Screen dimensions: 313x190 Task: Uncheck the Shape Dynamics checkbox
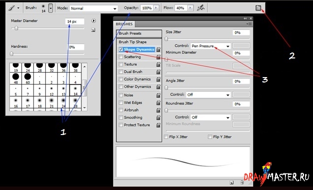pyautogui.click(x=121, y=50)
